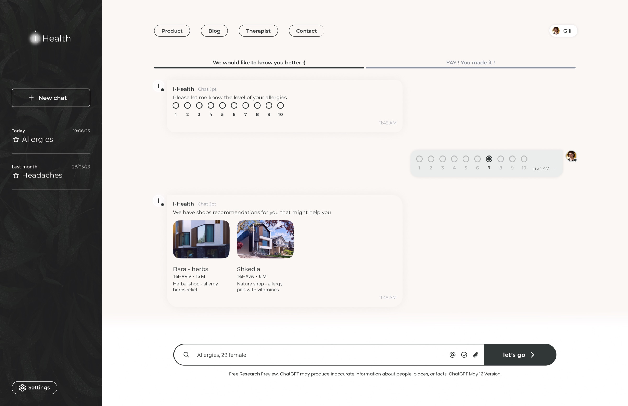Open the Shkedia shop thumbnail

click(x=265, y=239)
